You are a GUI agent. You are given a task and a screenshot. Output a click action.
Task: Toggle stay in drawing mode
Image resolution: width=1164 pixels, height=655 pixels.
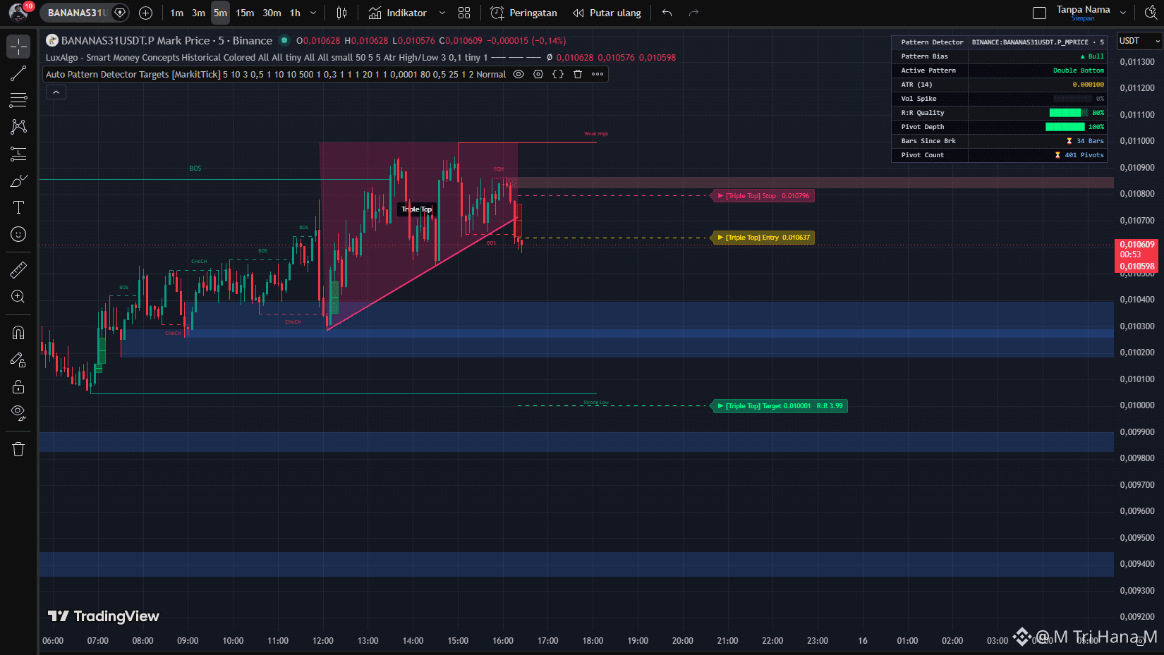[18, 360]
